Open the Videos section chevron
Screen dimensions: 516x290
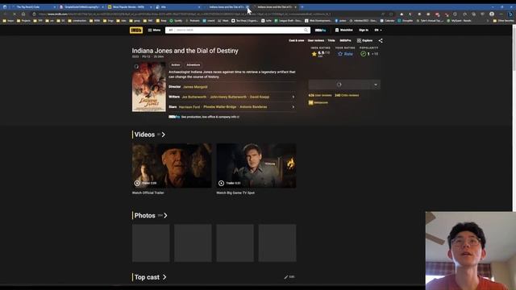tap(163, 135)
